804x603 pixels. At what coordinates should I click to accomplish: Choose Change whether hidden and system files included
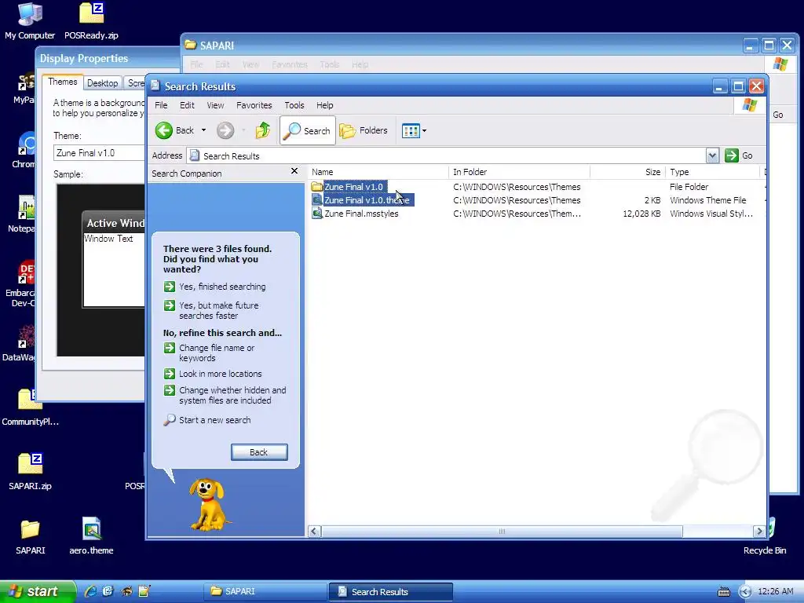(225, 396)
